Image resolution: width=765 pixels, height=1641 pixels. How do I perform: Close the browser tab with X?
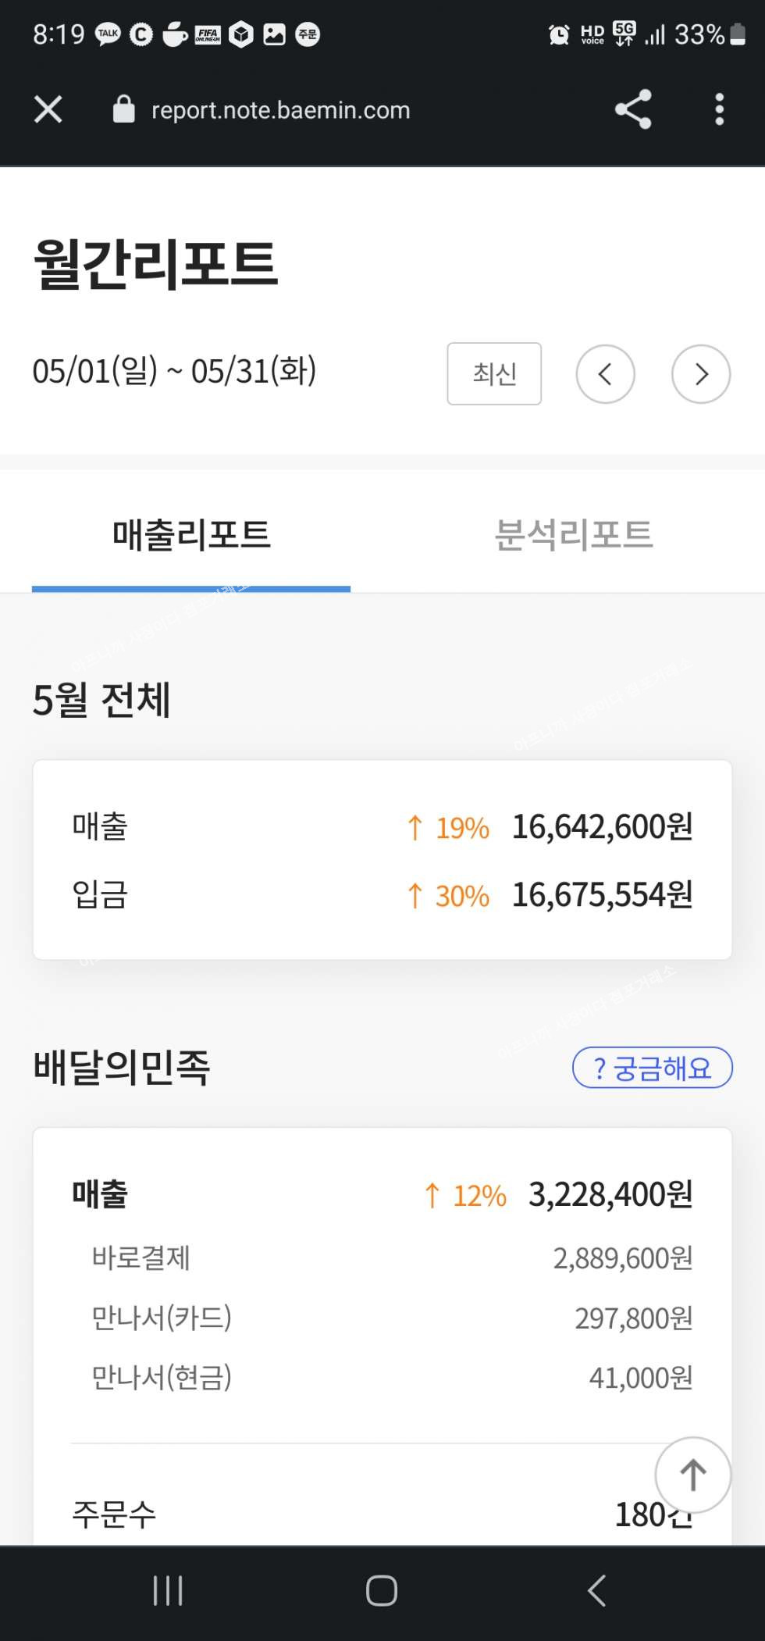pos(48,109)
